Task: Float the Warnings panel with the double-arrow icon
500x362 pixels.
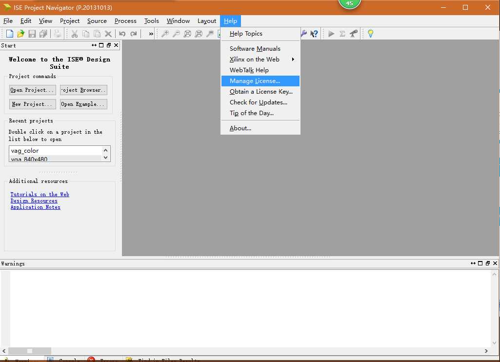Action: (473, 263)
